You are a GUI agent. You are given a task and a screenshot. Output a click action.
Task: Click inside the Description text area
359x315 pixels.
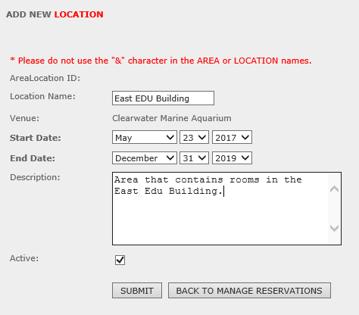220,208
